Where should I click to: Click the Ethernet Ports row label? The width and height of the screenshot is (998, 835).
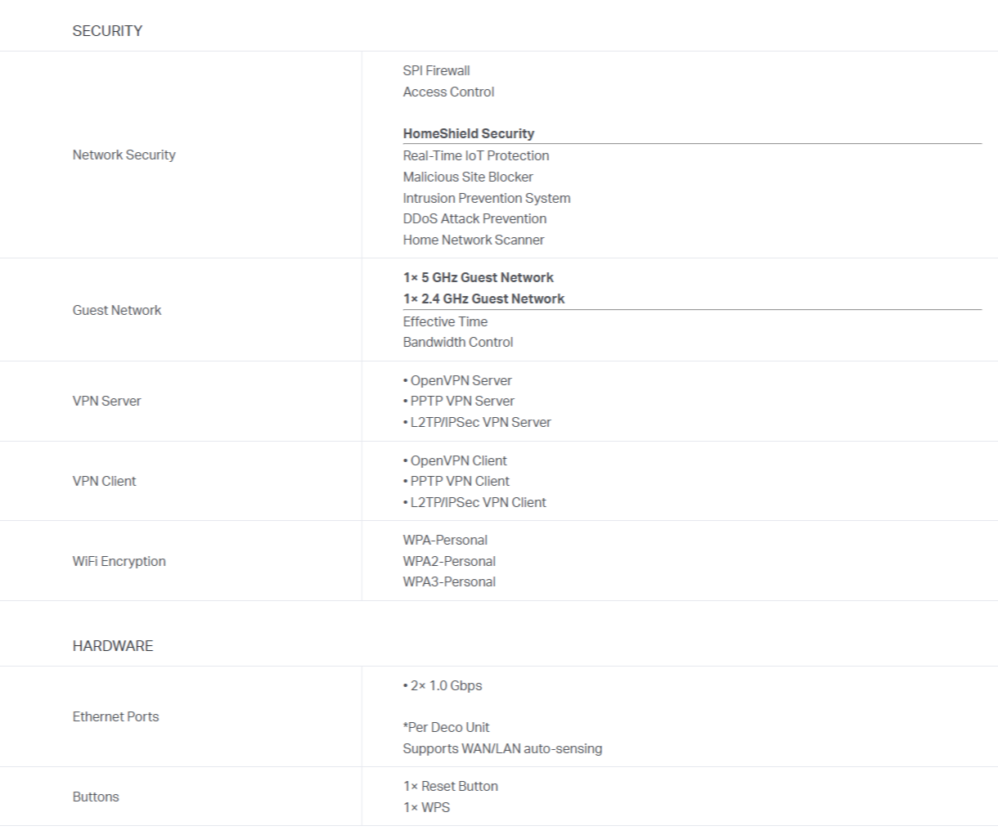pos(115,716)
